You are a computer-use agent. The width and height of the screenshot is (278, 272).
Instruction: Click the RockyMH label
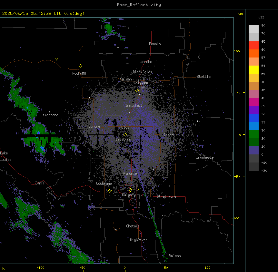(79, 73)
